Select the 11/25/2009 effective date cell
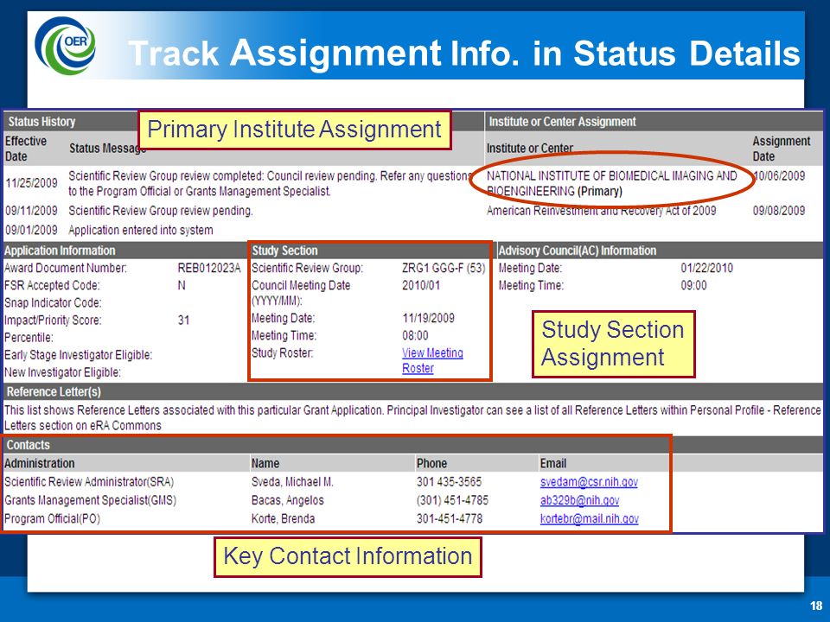 (31, 183)
